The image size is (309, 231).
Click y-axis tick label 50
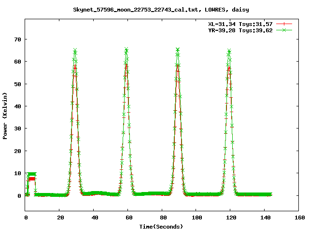click(17, 84)
